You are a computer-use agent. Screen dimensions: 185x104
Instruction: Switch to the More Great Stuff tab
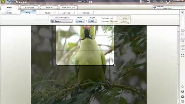click(x=69, y=8)
